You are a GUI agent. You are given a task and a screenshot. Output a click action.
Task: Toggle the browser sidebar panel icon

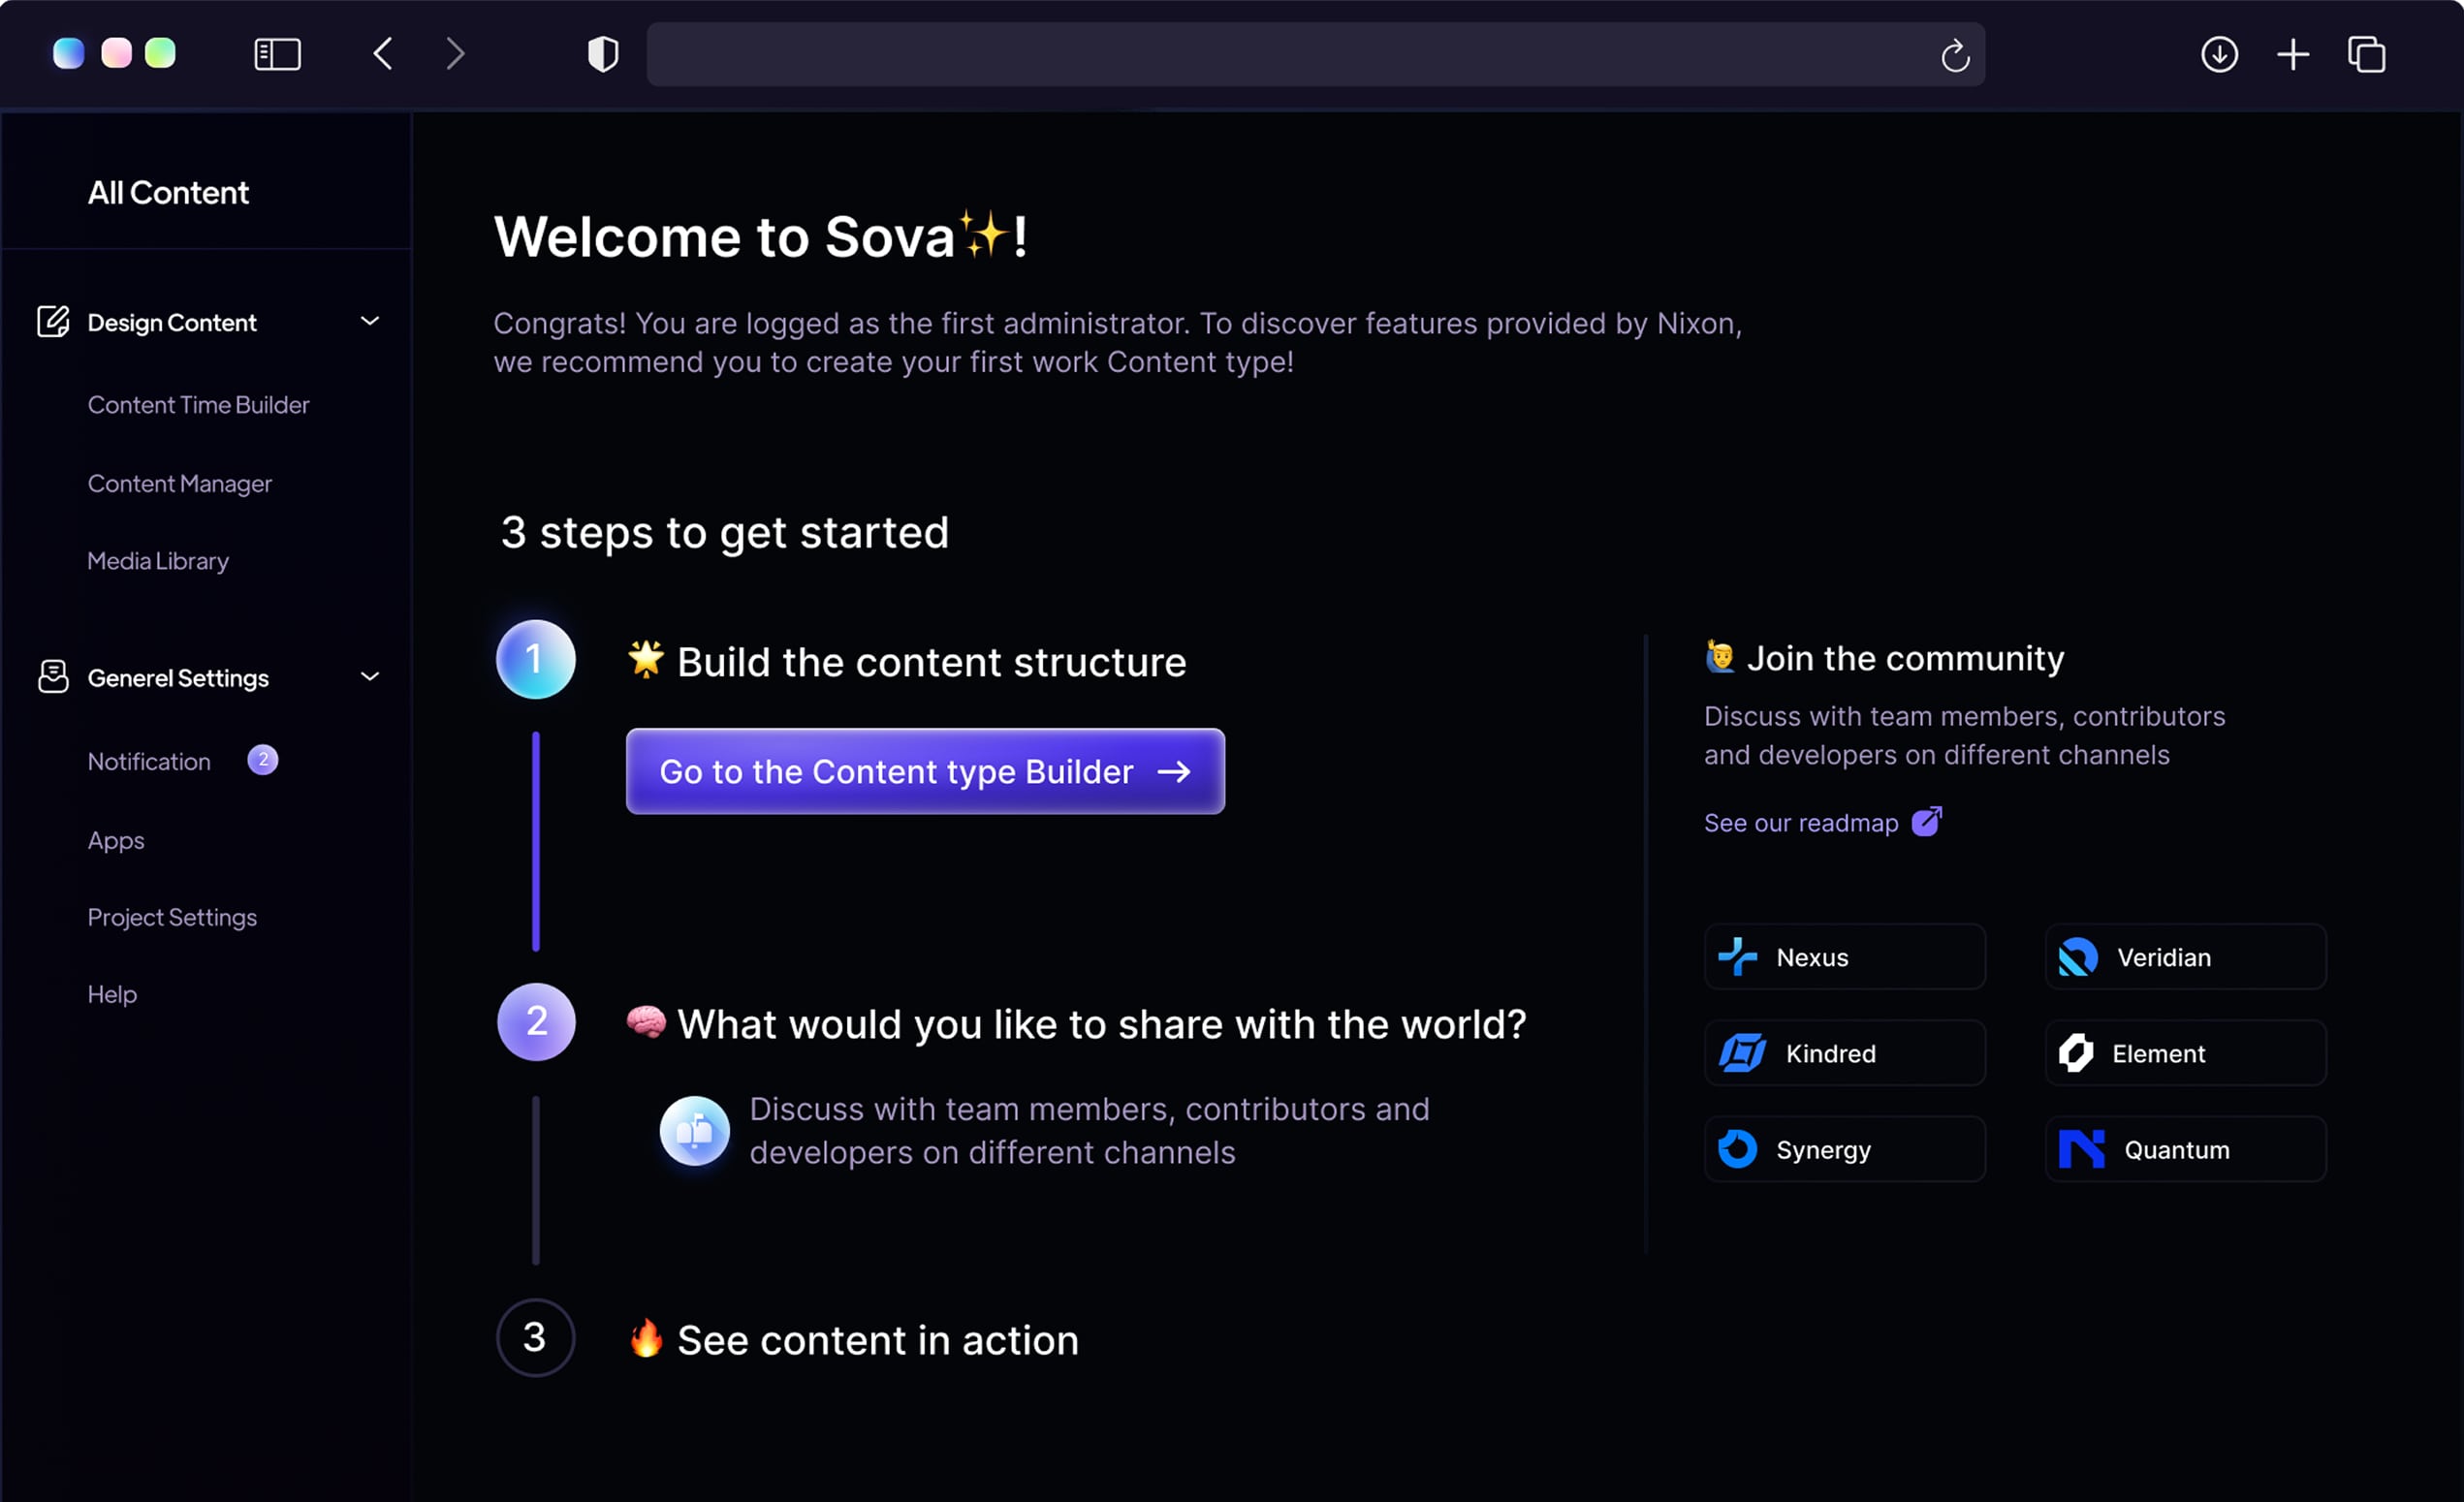277,54
